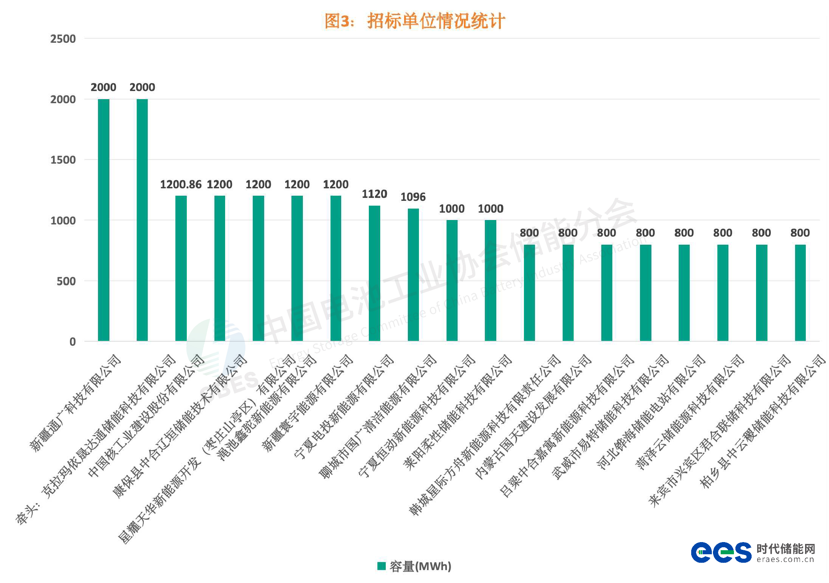The image size is (829, 583).
Task: Click the bar labeled 1200.86
Action: click(181, 268)
